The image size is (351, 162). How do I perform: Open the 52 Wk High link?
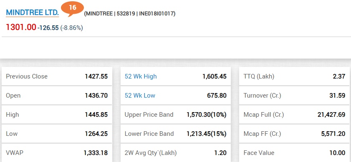pos(141,76)
